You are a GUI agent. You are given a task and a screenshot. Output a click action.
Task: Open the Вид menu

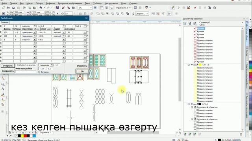(22, 4)
